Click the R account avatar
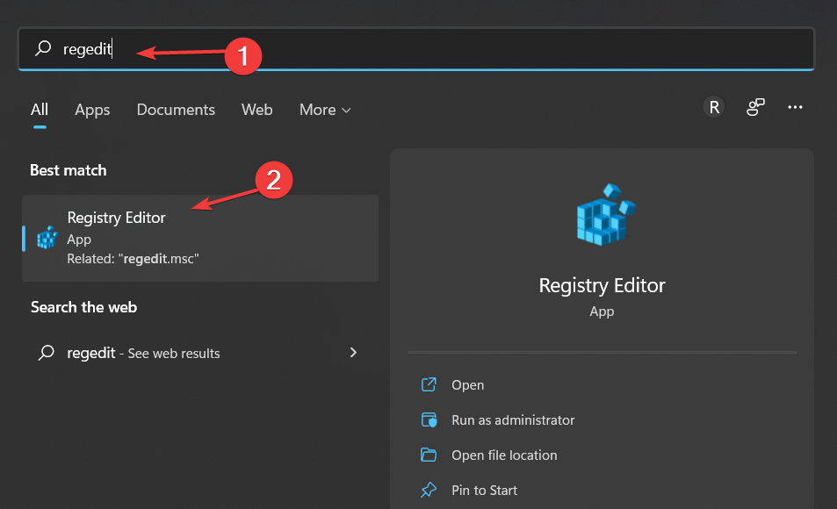Image resolution: width=837 pixels, height=509 pixels. pyautogui.click(x=713, y=106)
